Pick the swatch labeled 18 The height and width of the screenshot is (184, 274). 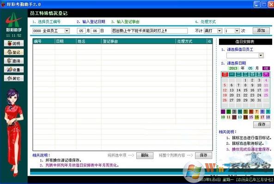268,117
